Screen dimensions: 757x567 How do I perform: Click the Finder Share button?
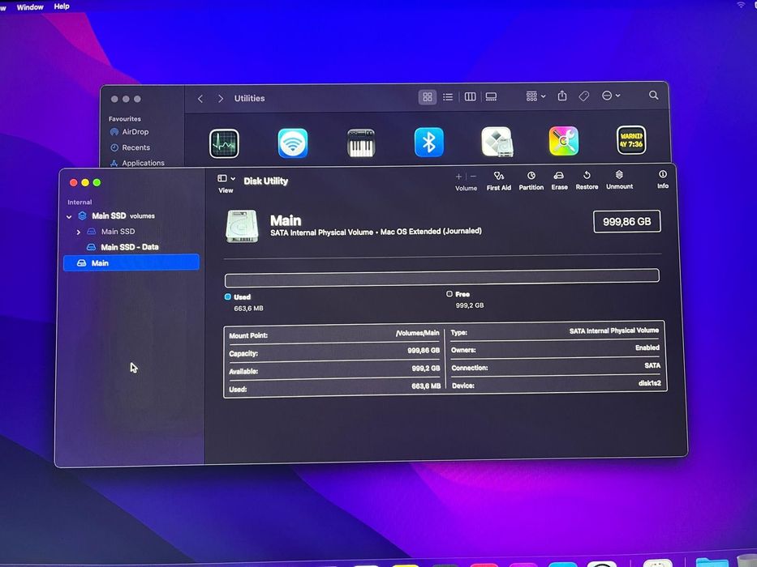(x=562, y=96)
